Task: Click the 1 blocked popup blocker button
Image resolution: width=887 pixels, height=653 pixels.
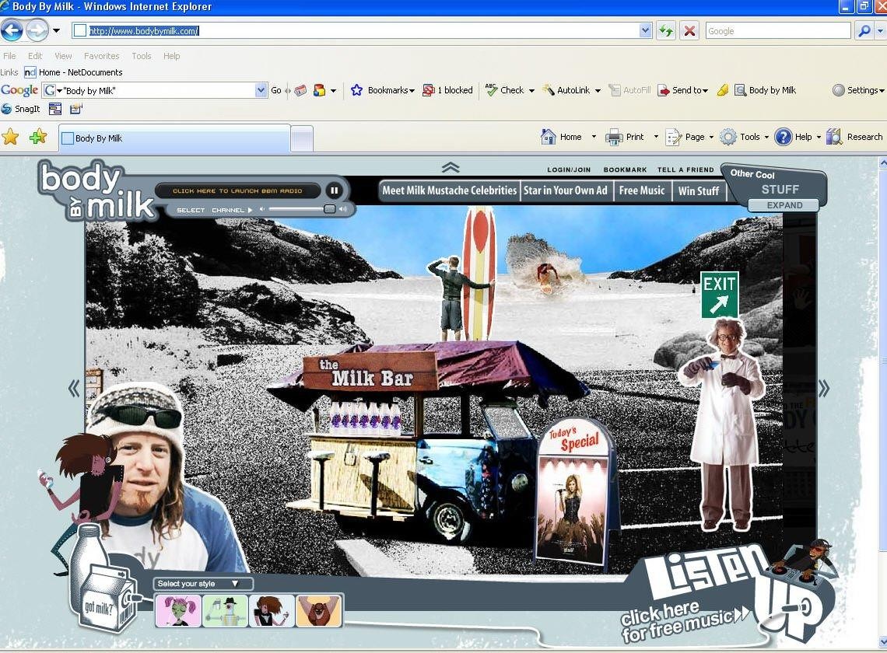Action: [x=447, y=90]
